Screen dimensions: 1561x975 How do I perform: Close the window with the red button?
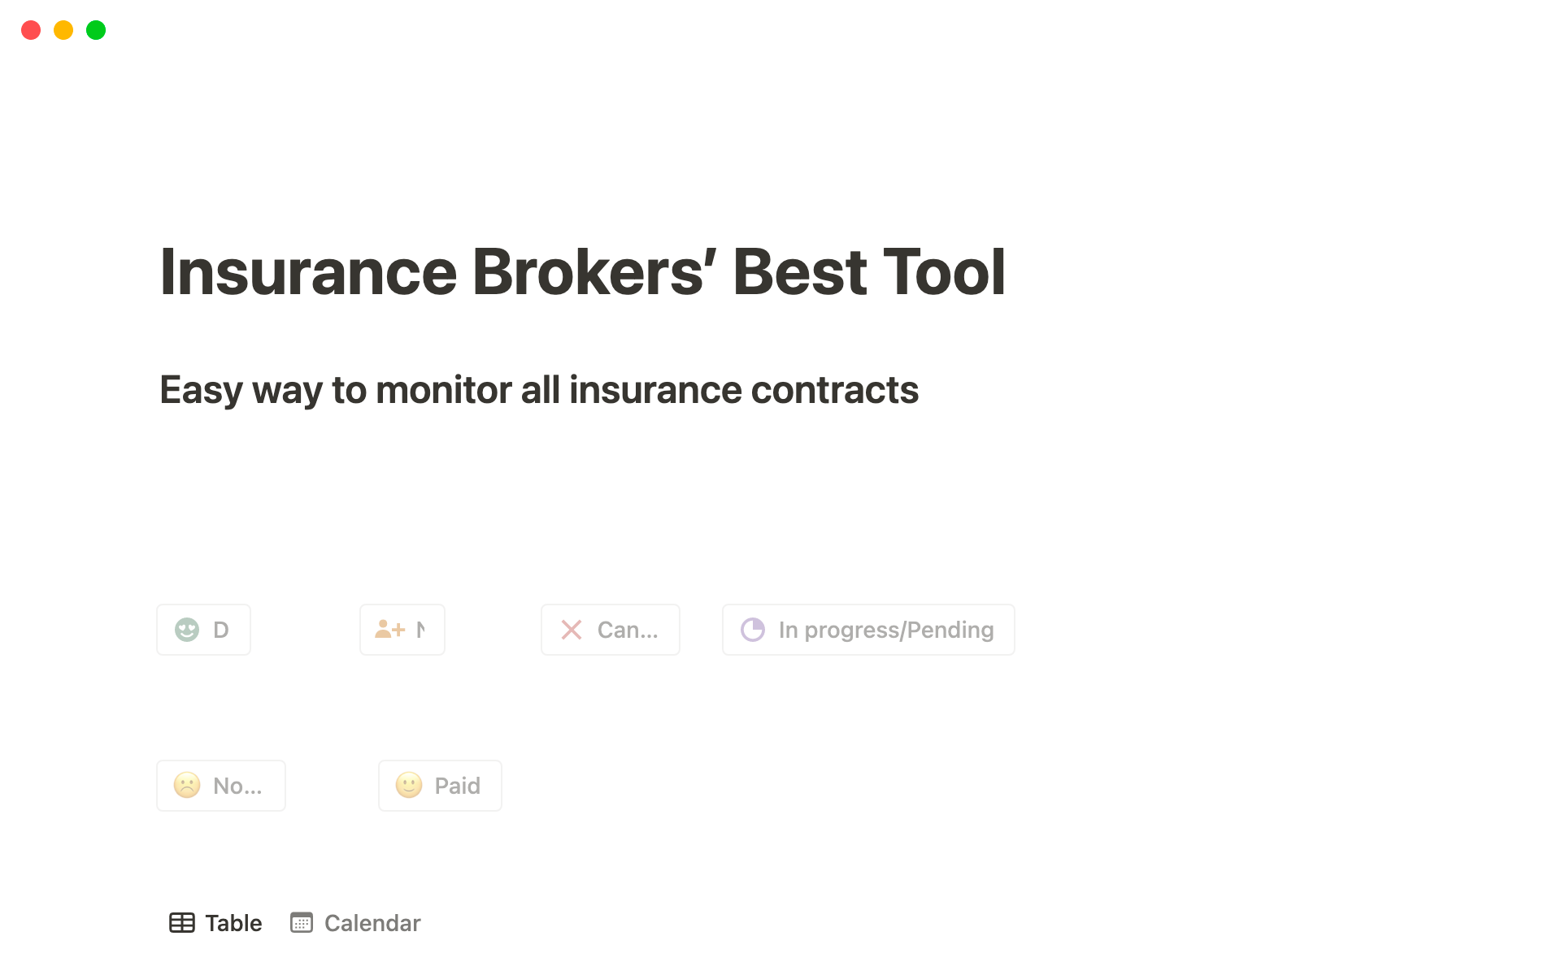(x=31, y=30)
